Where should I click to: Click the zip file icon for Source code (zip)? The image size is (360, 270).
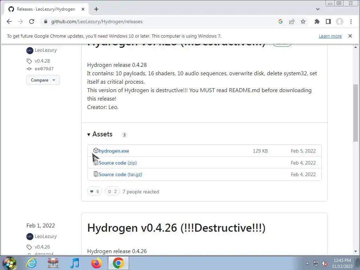96,162
